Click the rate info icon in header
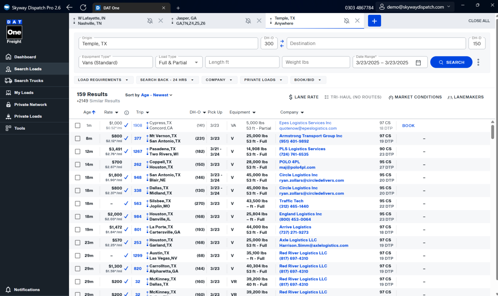Screen dimensions: 498x296 [126, 112]
